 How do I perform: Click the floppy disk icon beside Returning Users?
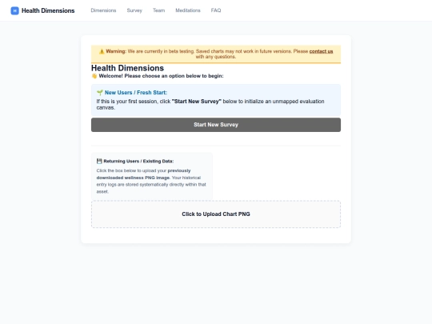pos(99,161)
